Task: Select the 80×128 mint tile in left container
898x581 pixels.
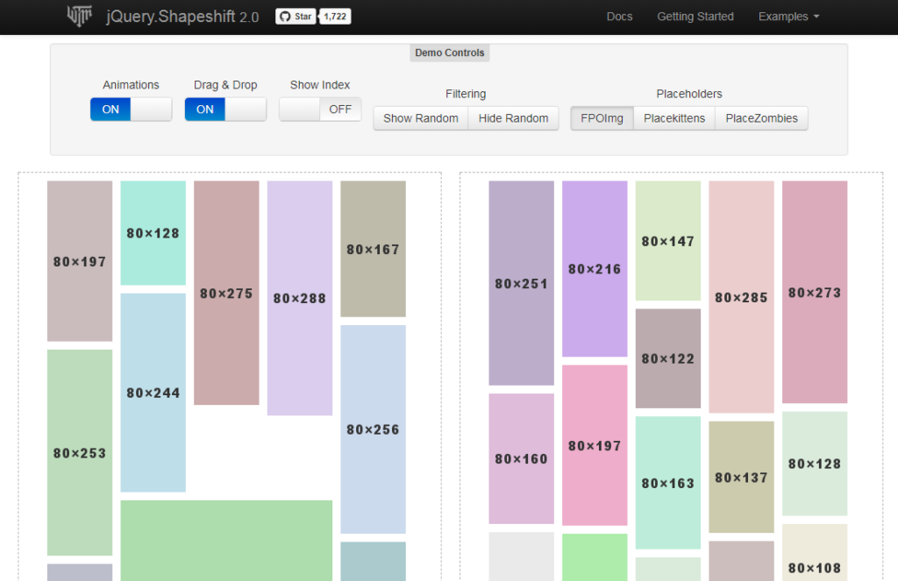Action: tap(153, 233)
